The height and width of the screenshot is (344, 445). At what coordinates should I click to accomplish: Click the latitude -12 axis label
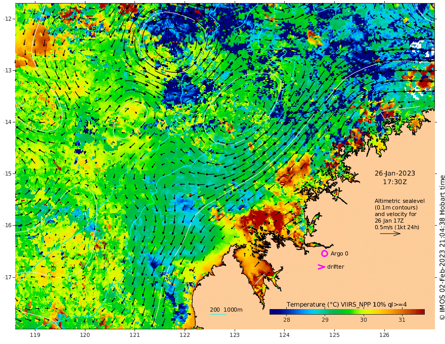click(x=8, y=19)
